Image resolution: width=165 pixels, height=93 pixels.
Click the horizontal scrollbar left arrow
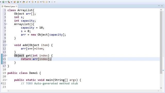[x=9, y=91]
